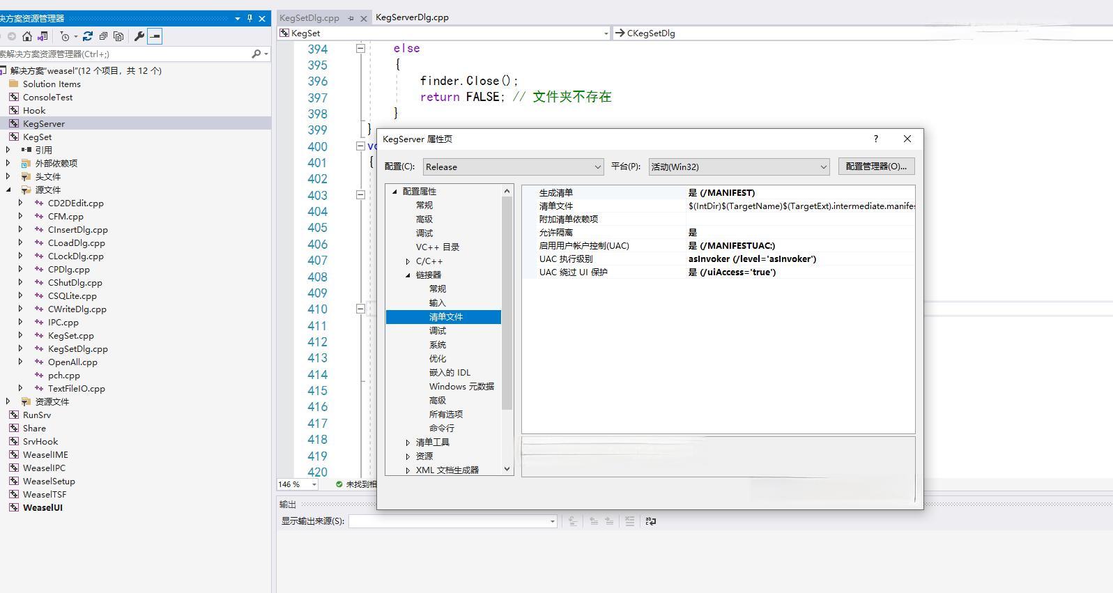1113x593 pixels.
Task: Switch views with the Visual Studio solution icon
Action: pos(43,36)
